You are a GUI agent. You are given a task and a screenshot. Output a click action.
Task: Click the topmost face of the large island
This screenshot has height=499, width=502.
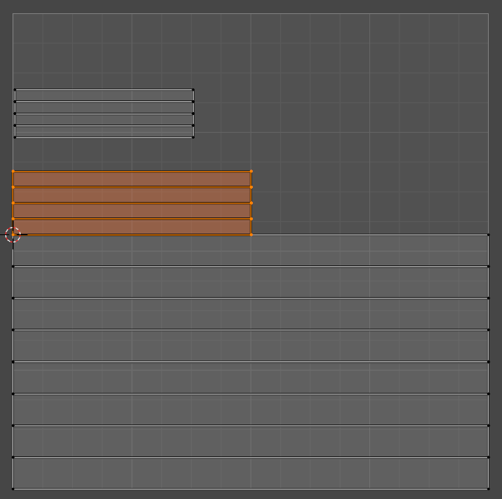point(251,251)
